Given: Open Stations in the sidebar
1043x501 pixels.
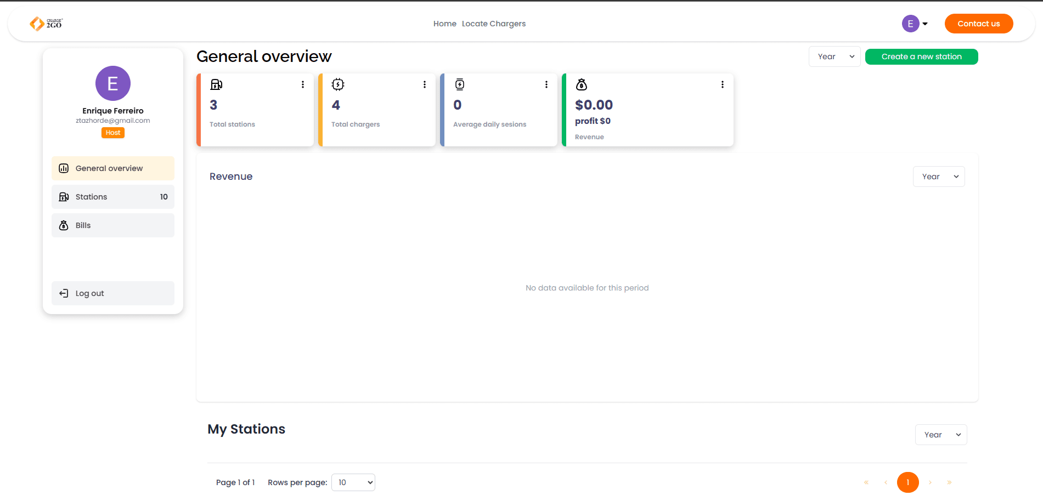Looking at the screenshot, I should pos(113,197).
